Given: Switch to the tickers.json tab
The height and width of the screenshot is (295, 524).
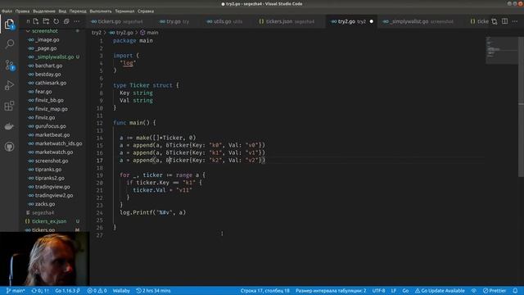Looking at the screenshot, I should 287,21.
